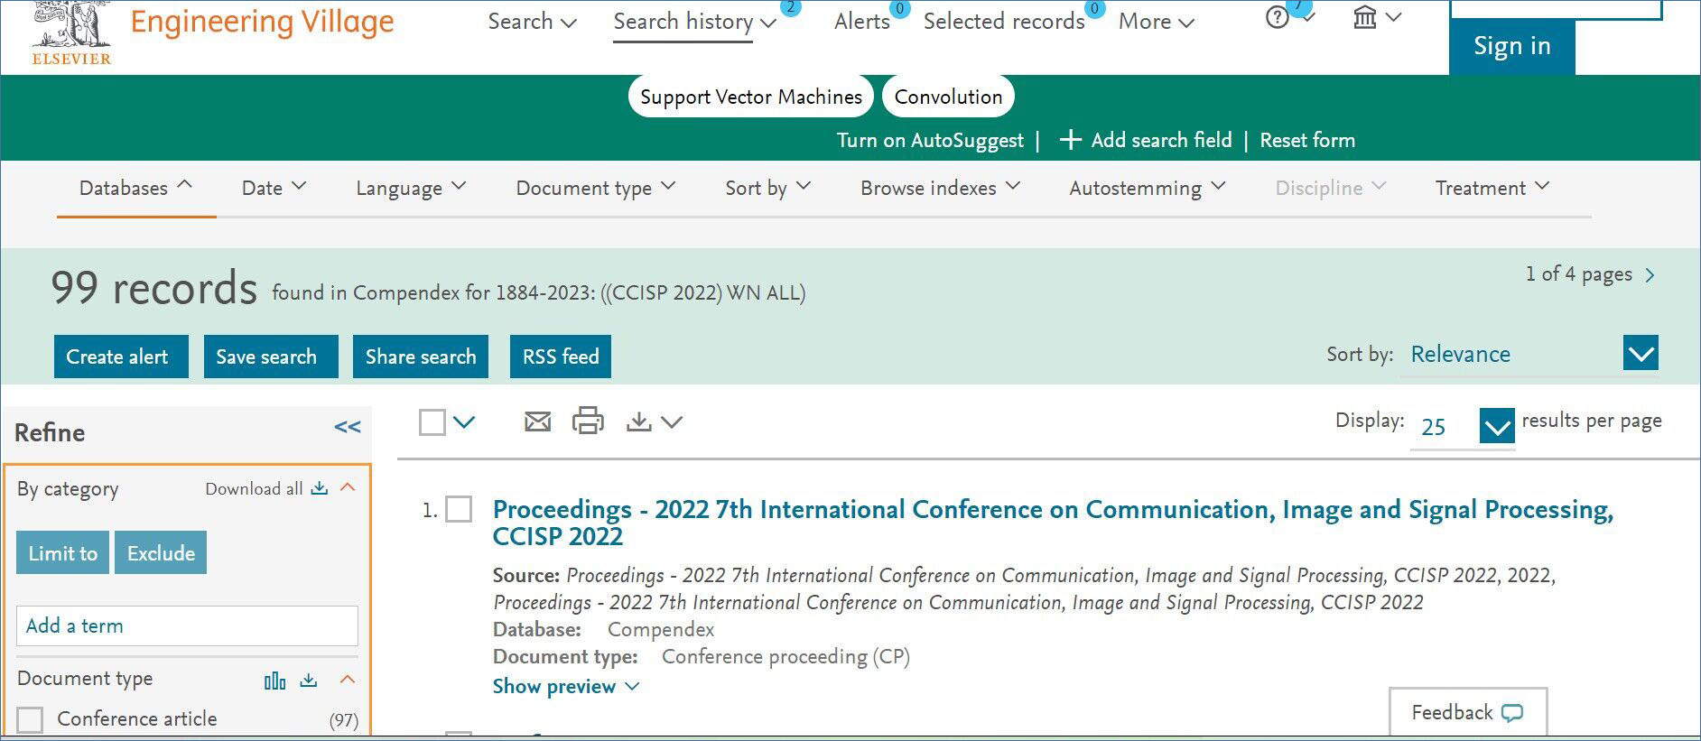
Task: Open the Date filter tab
Action: point(274,188)
